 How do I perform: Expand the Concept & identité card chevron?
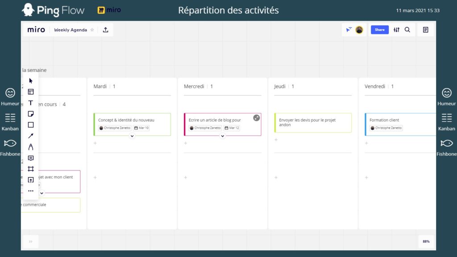coord(132,136)
